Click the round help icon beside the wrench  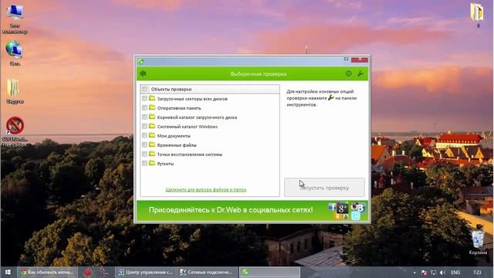[348, 73]
